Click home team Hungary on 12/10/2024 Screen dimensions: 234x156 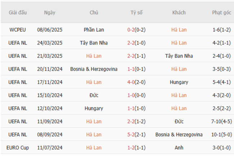94,108
